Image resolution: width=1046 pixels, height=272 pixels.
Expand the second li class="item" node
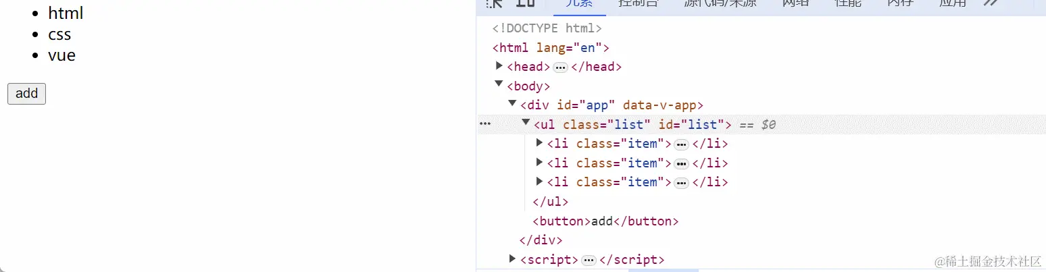point(539,162)
